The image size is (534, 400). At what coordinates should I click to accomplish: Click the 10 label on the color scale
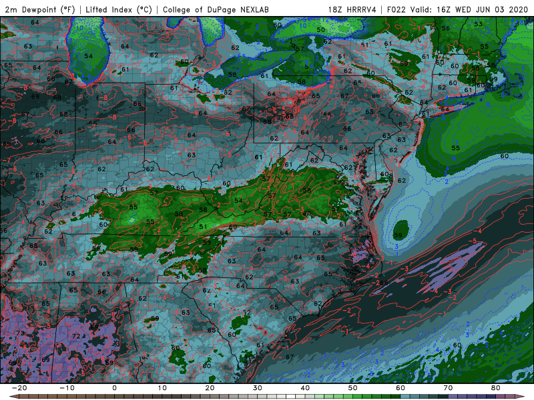(x=162, y=388)
